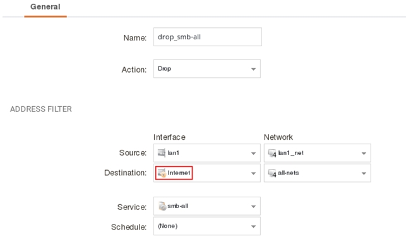
Task: Expand the Service dropdown arrow
Action: tap(253, 207)
